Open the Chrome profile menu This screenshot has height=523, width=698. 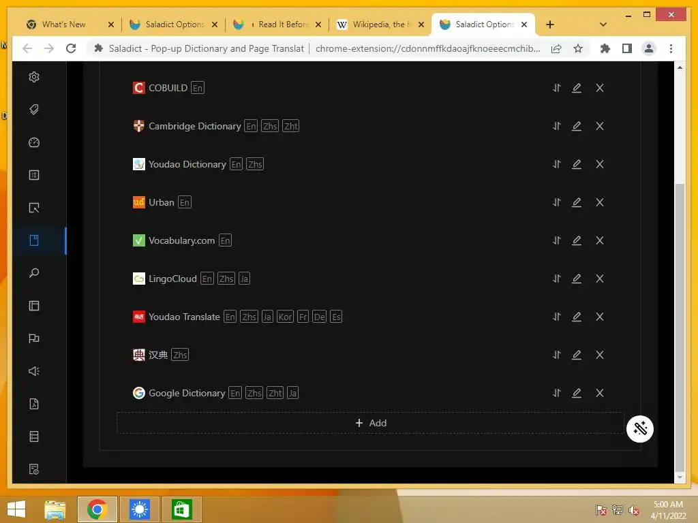pyautogui.click(x=649, y=48)
